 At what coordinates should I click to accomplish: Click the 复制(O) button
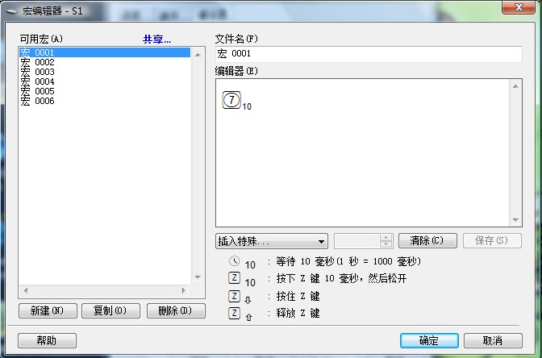(110, 310)
